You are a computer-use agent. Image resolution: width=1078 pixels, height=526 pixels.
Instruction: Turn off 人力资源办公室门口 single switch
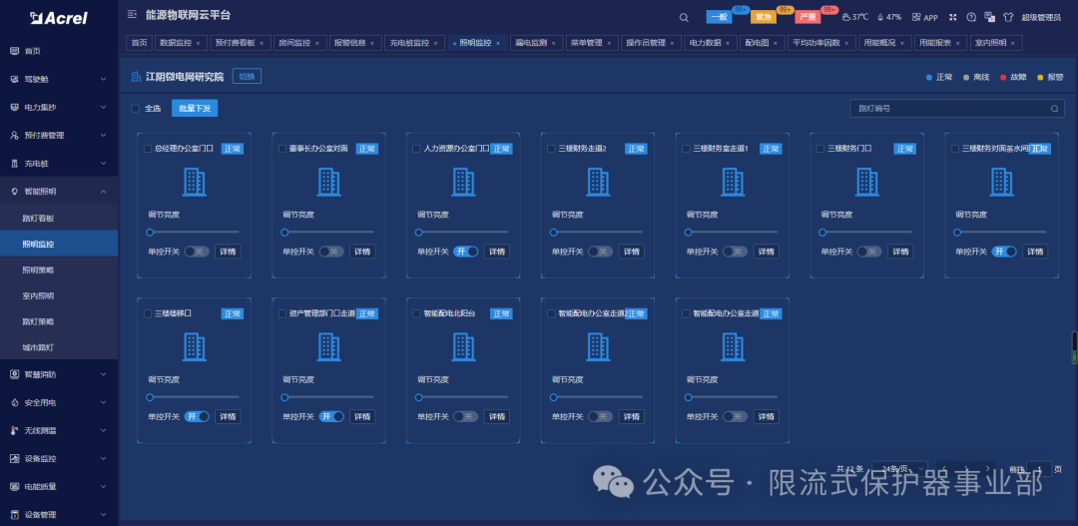coord(465,252)
